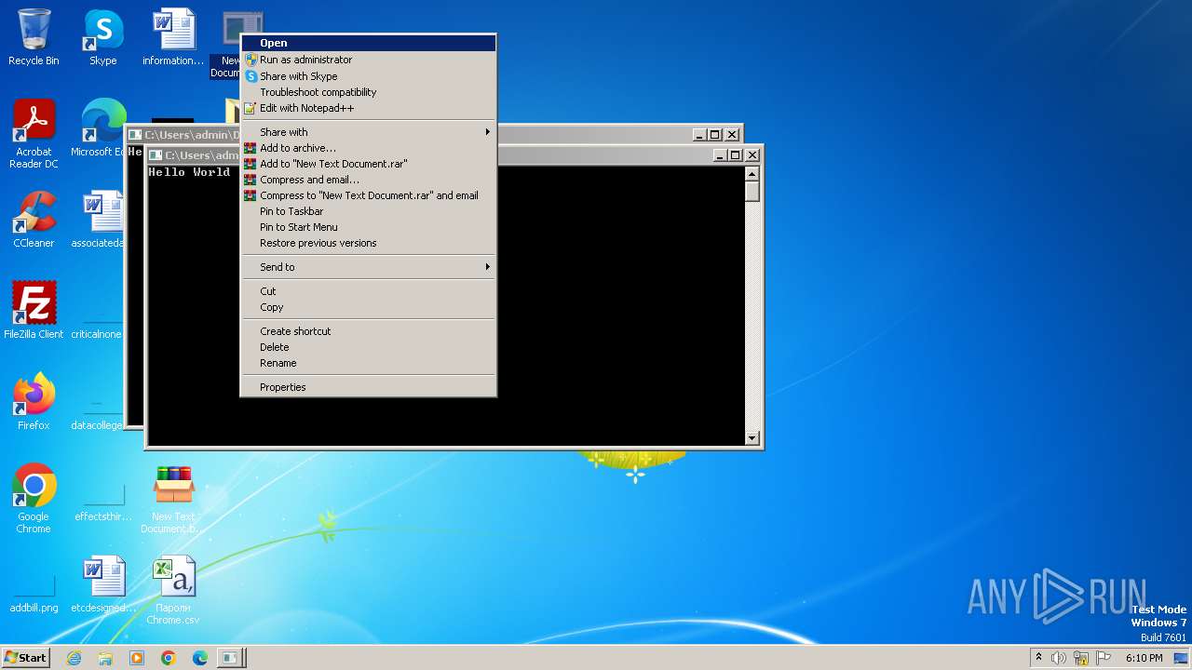Open the volume control in the tray
1192x670 pixels.
coord(1058,658)
